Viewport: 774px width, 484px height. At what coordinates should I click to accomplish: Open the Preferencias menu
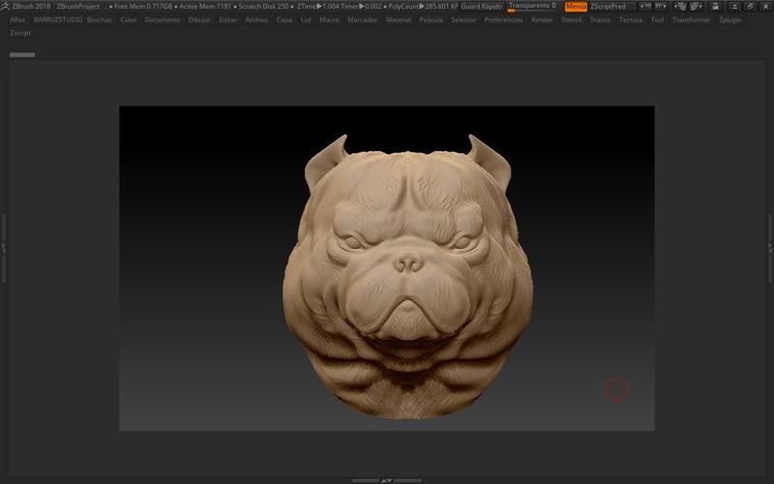[503, 19]
